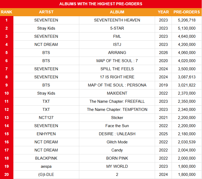Click pre-orders value 2,004,000
Viewport: 202px width, 179px height.
click(x=187, y=150)
